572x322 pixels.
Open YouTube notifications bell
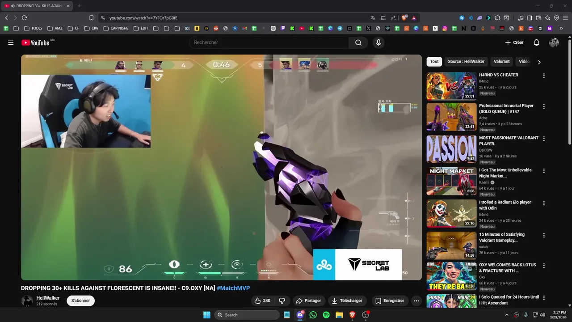coord(537,42)
